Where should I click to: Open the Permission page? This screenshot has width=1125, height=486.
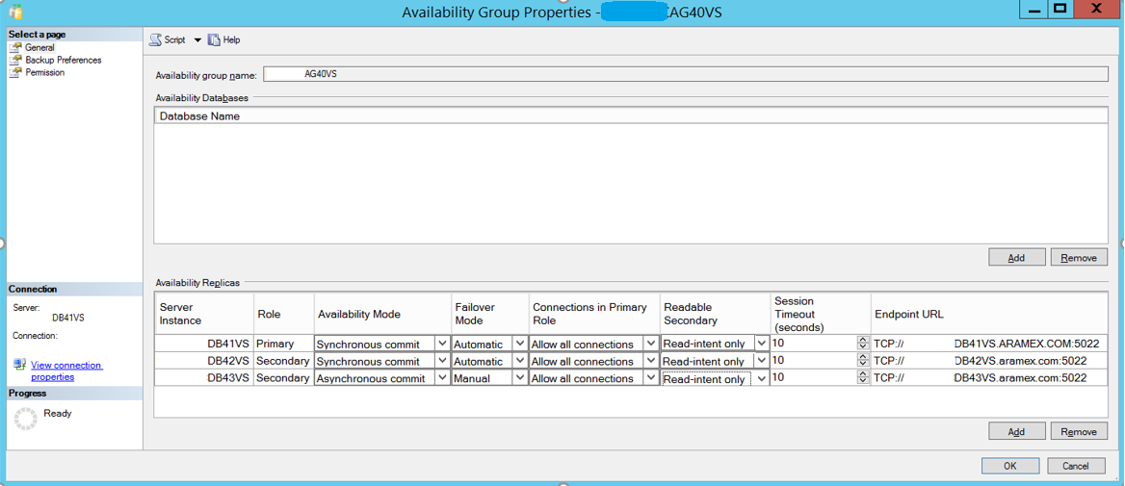[44, 72]
